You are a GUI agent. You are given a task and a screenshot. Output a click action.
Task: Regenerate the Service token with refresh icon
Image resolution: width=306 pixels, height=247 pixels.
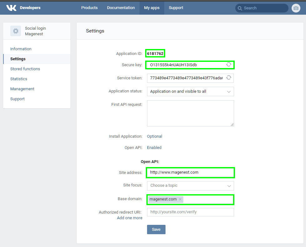click(229, 78)
